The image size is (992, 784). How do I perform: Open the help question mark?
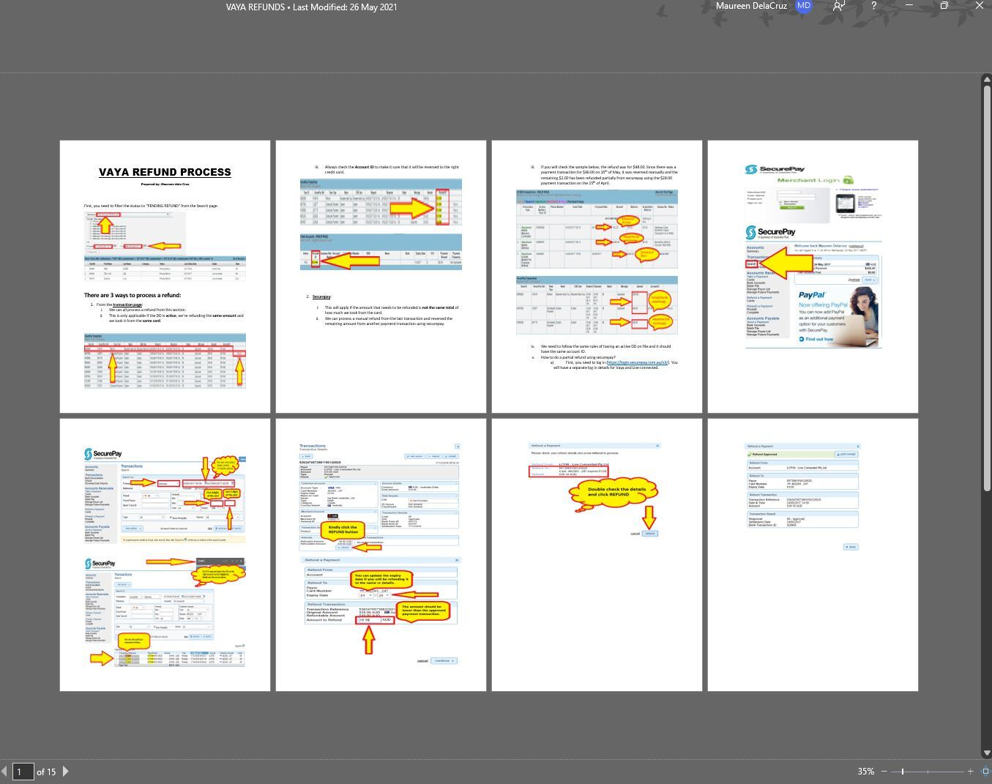(873, 6)
